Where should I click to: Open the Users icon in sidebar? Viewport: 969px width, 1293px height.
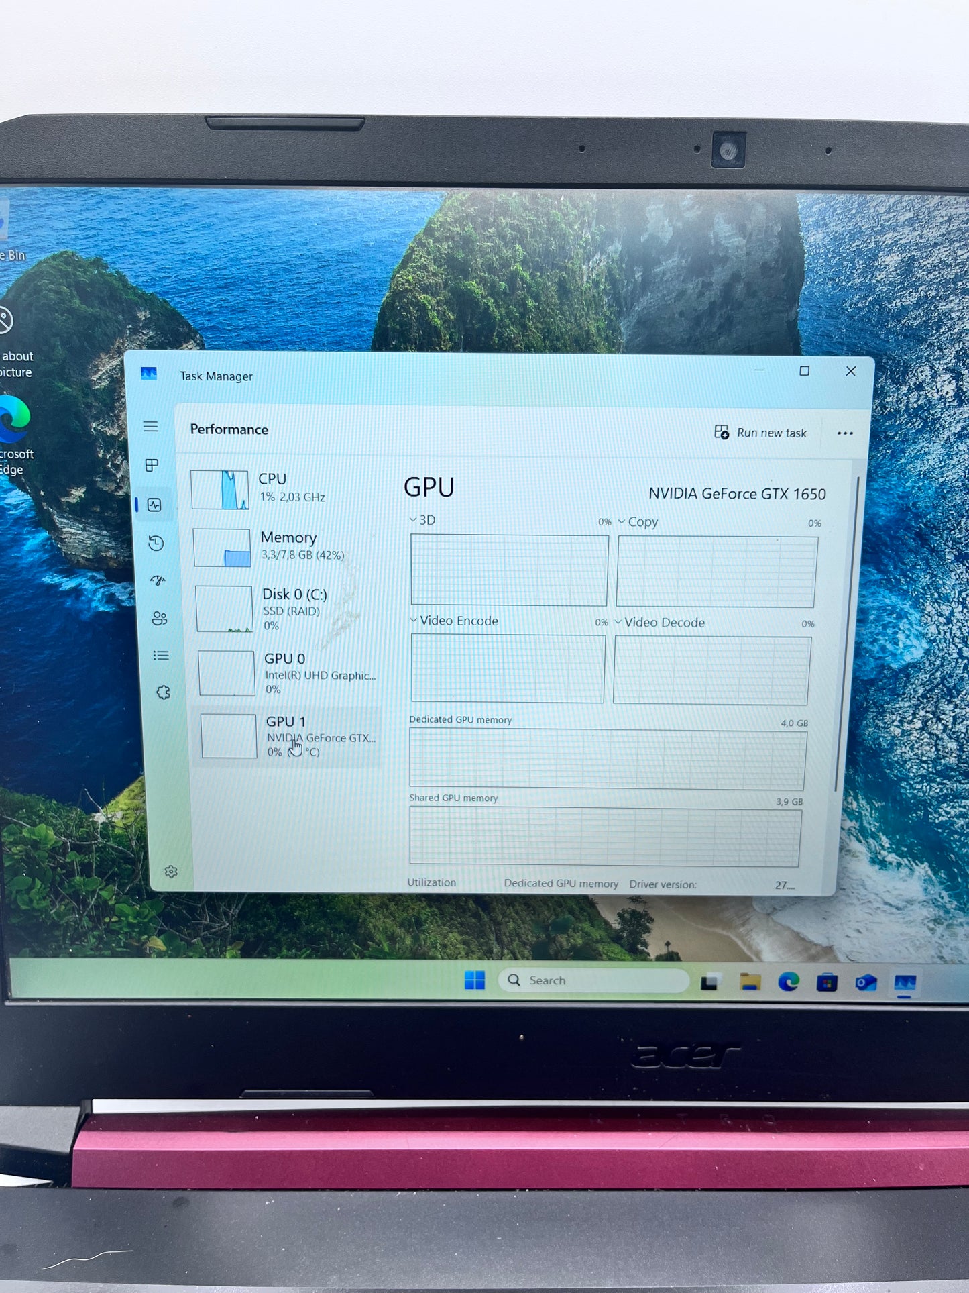click(160, 618)
